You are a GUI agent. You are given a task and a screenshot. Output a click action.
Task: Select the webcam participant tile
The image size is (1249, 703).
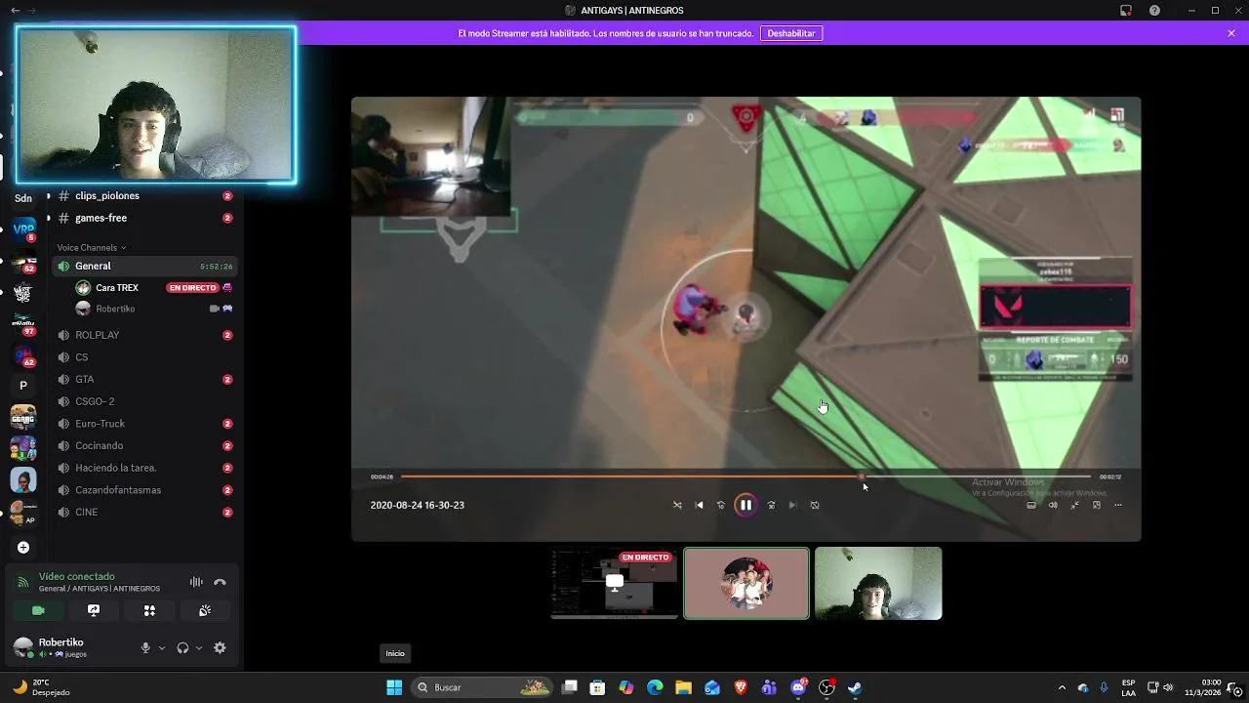(878, 583)
